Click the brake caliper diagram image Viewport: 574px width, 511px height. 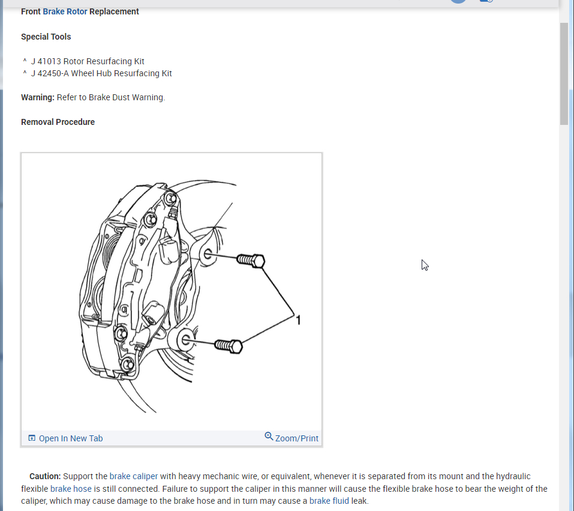pyautogui.click(x=172, y=292)
